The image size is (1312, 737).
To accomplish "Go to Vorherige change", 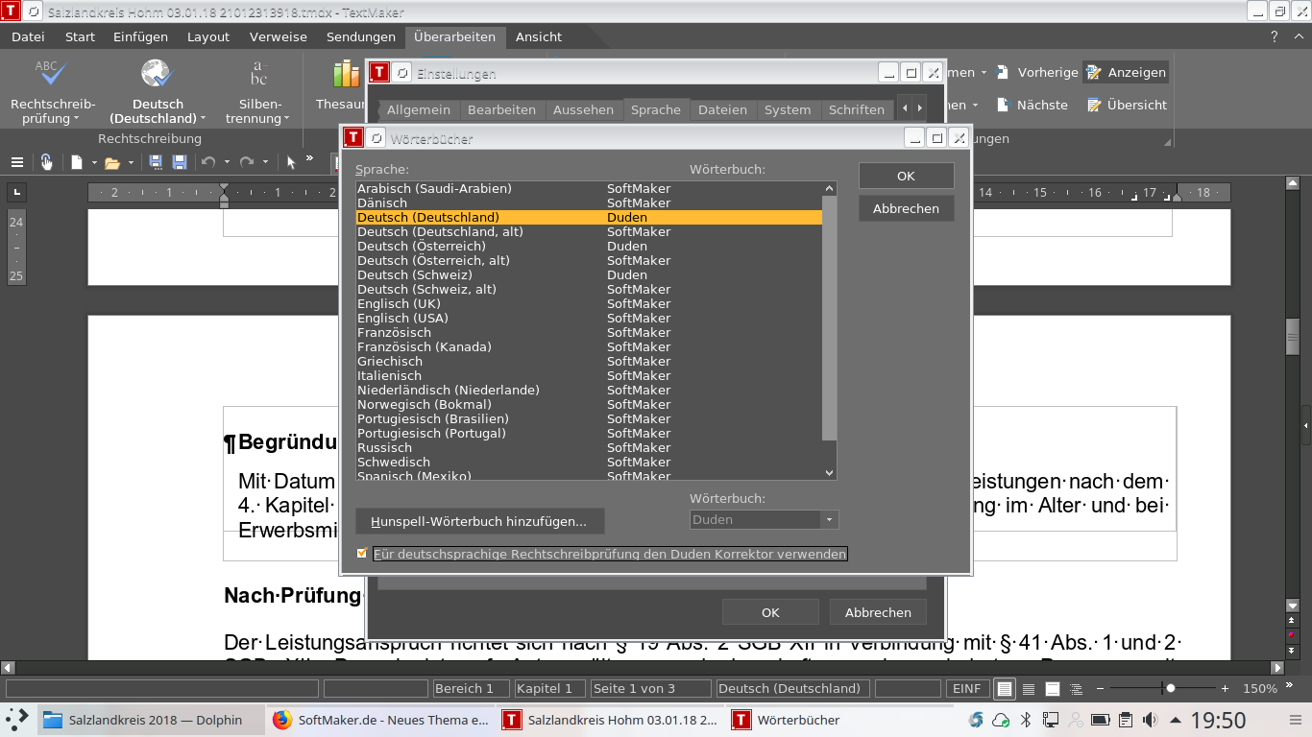I will (1036, 72).
